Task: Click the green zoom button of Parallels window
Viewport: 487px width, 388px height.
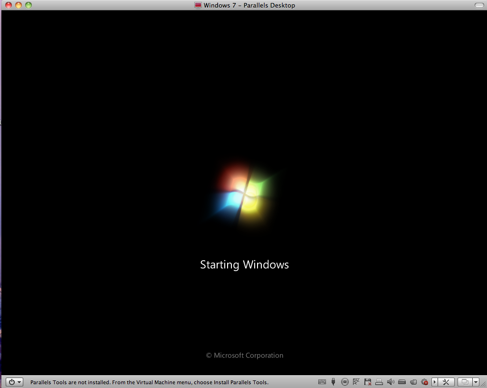Action: click(x=28, y=5)
